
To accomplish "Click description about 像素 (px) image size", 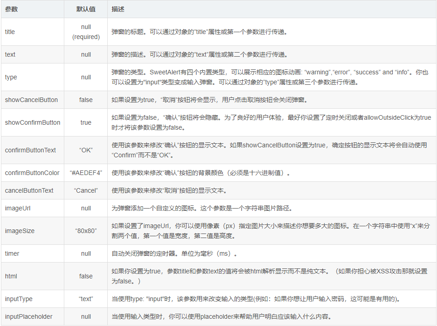I will pos(271,231).
